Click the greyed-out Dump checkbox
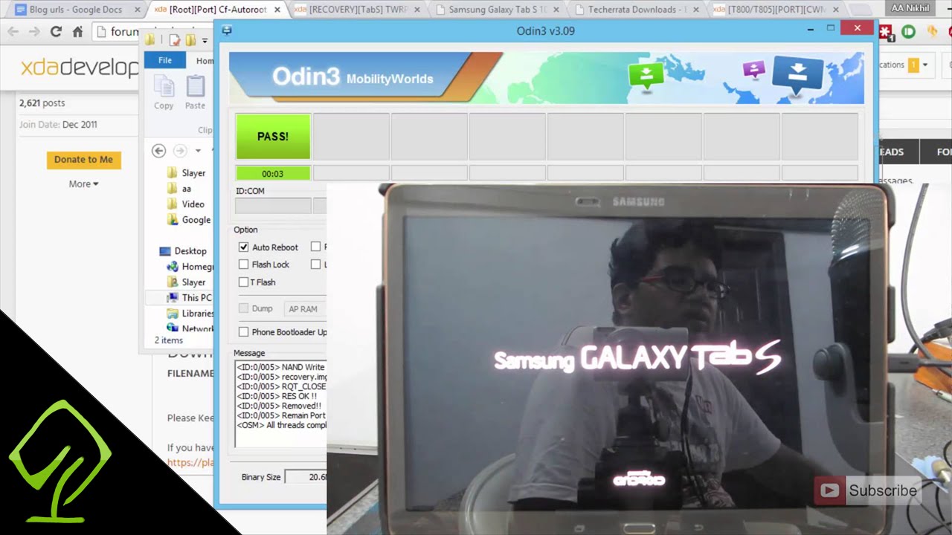952x535 pixels. pyautogui.click(x=243, y=308)
